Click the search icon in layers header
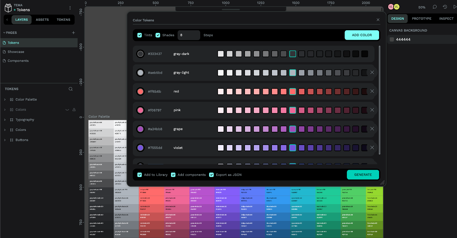This screenshot has height=238, width=457. tap(71, 89)
